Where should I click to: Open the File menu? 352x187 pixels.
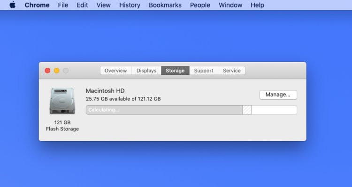pos(63,5)
